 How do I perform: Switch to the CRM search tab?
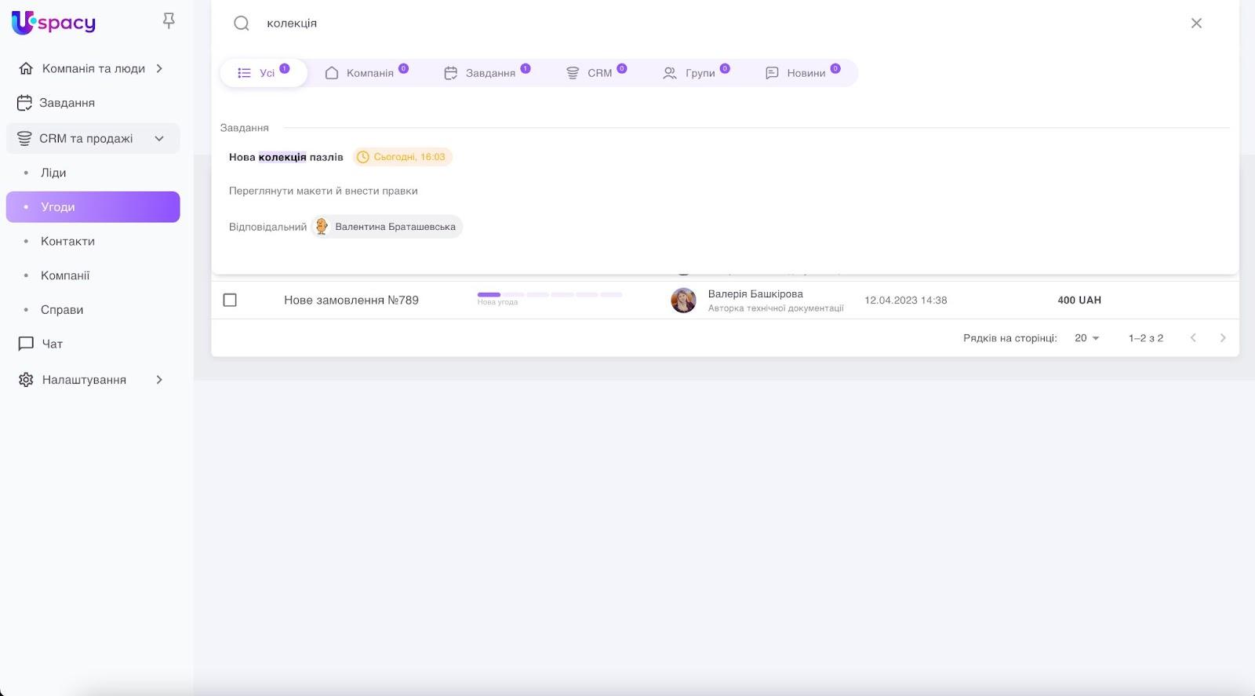click(x=596, y=73)
